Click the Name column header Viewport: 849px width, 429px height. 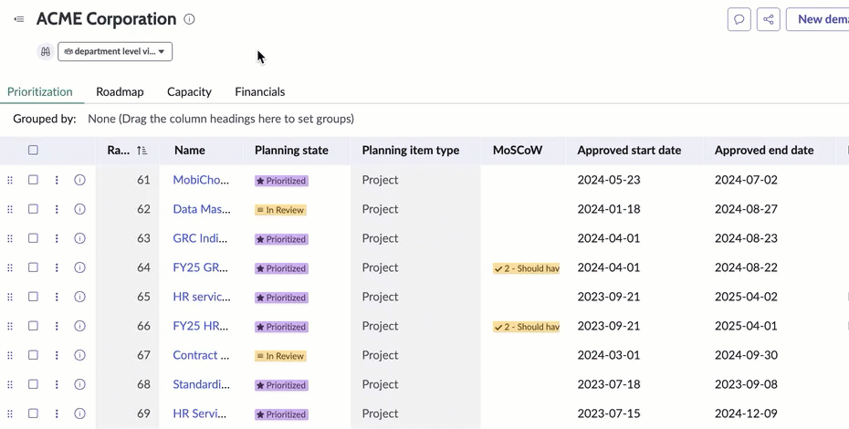190,151
